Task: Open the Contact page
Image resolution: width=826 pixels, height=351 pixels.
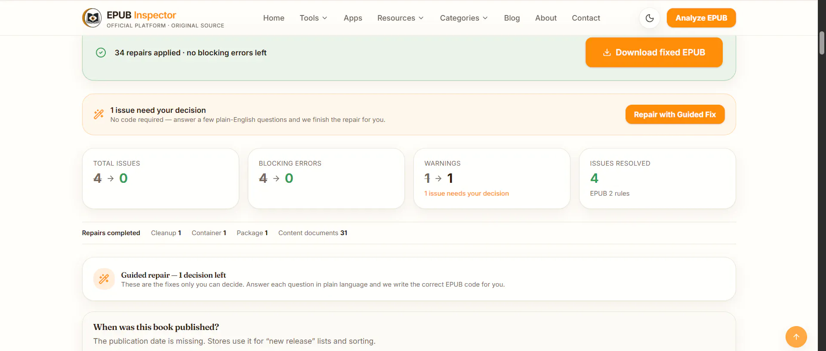Action: (586, 18)
